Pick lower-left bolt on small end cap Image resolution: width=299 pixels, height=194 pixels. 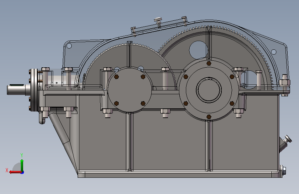click(x=116, y=104)
